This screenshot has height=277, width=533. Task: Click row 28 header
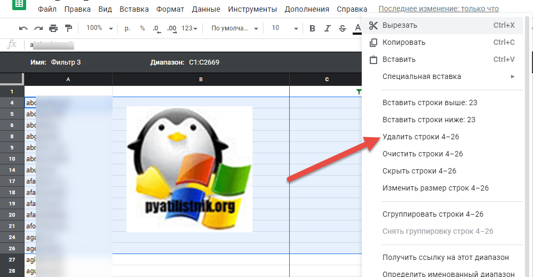(12, 271)
